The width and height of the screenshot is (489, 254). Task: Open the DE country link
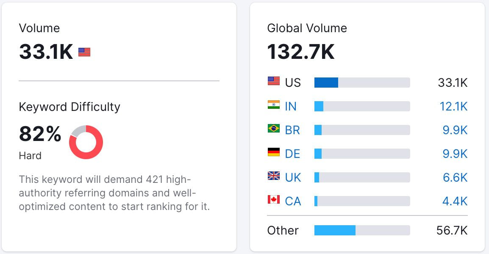[x=292, y=154]
